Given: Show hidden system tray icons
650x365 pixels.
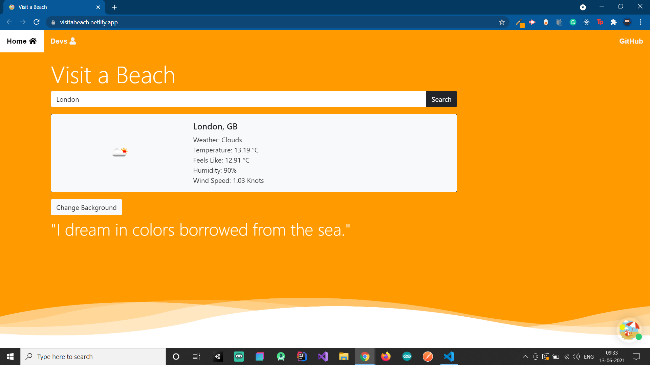Looking at the screenshot, I should tap(525, 357).
